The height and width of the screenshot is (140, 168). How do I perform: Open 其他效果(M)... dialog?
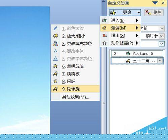(x=75, y=97)
